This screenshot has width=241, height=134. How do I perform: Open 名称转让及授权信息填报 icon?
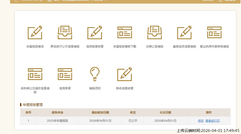point(35,74)
